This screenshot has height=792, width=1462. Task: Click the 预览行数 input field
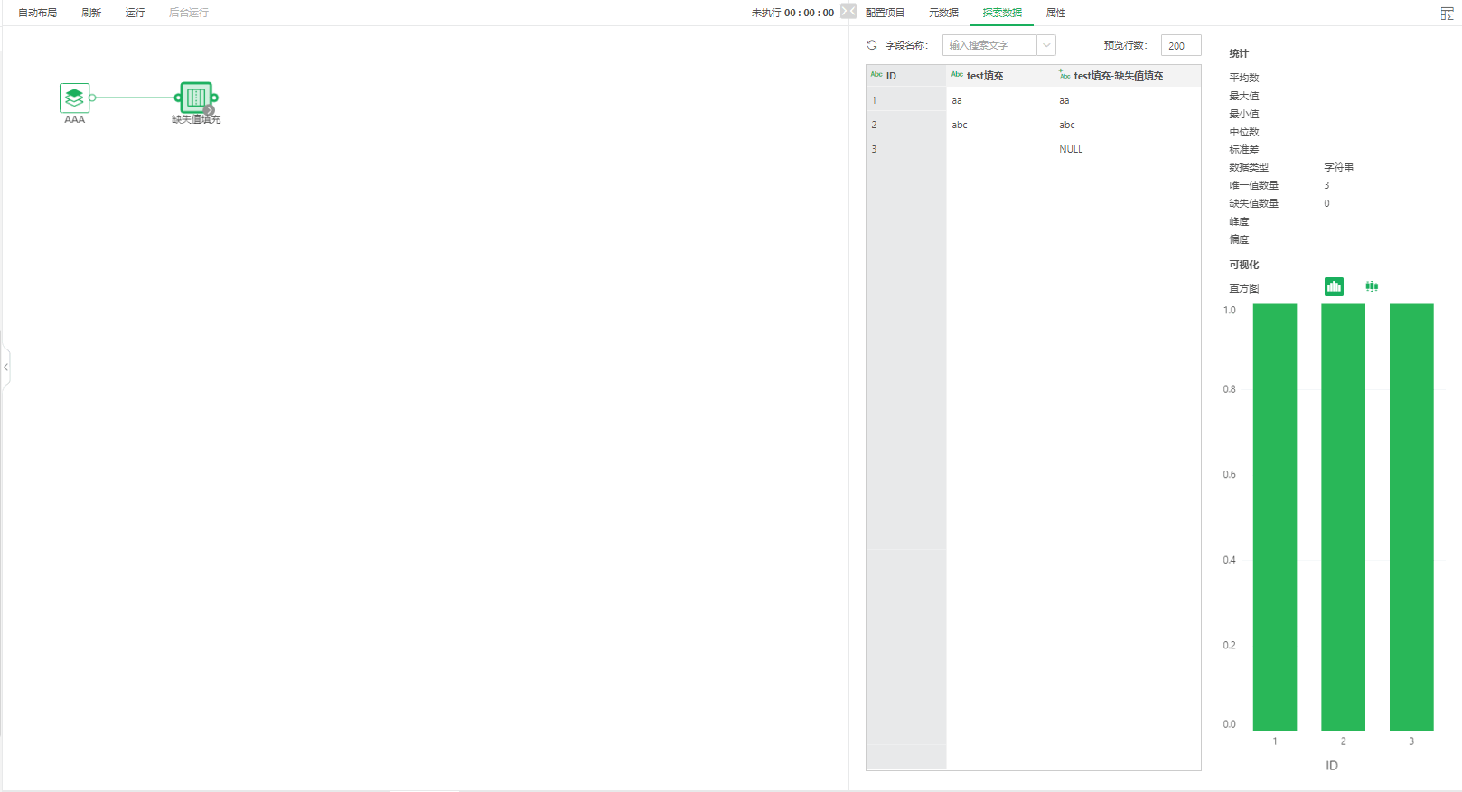click(x=1180, y=45)
